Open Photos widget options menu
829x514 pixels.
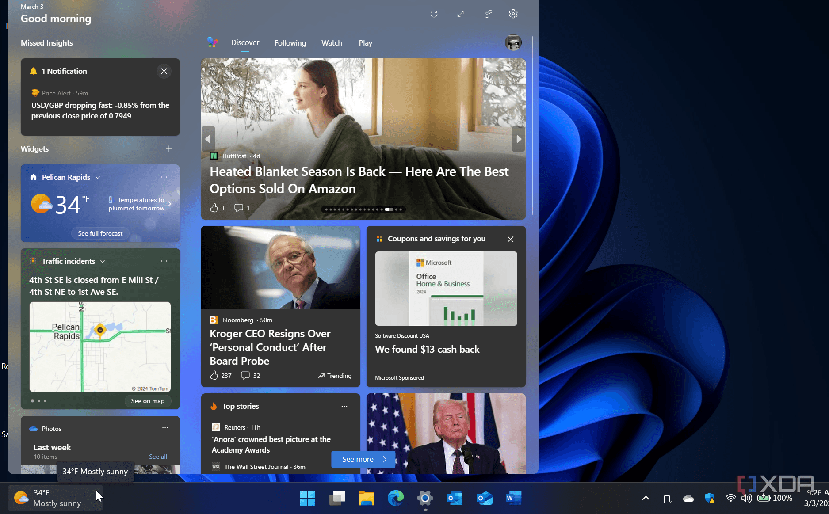pyautogui.click(x=165, y=428)
